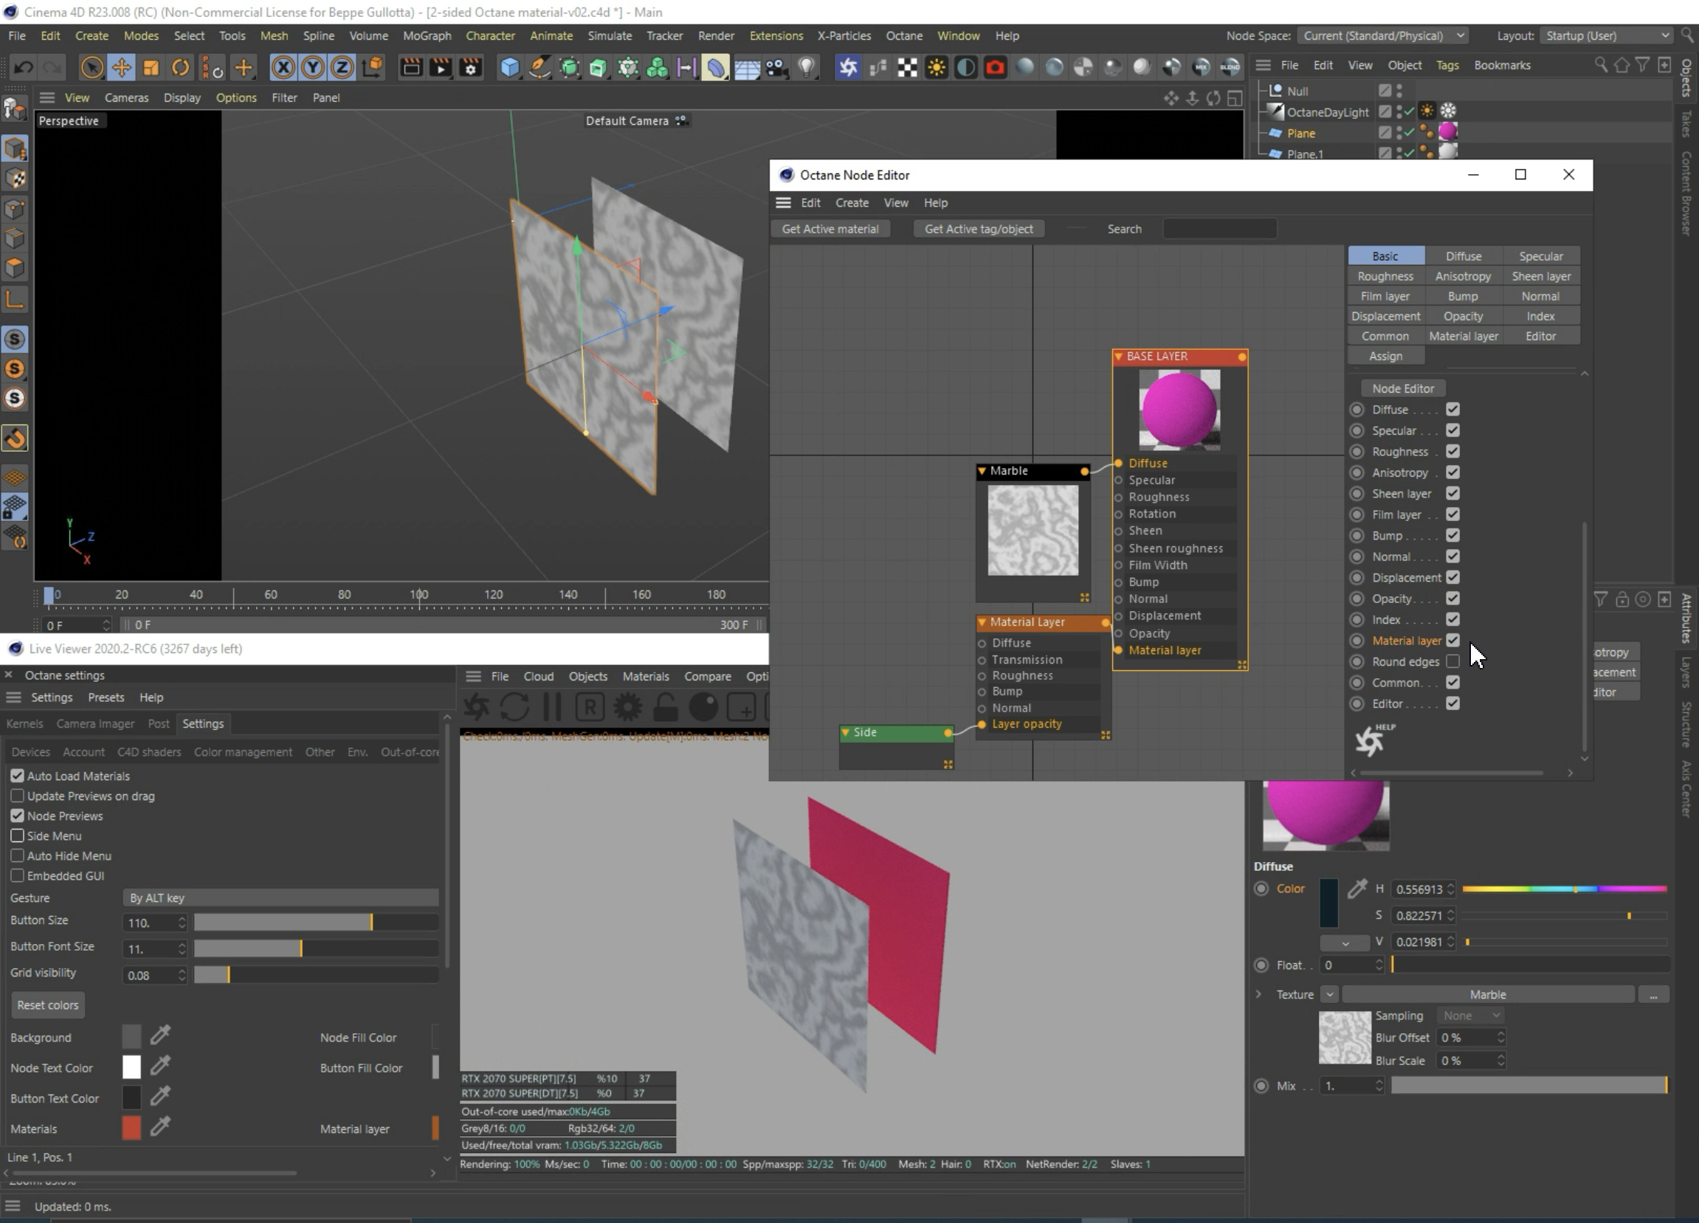
Task: Click Get Active material button
Action: pos(830,229)
